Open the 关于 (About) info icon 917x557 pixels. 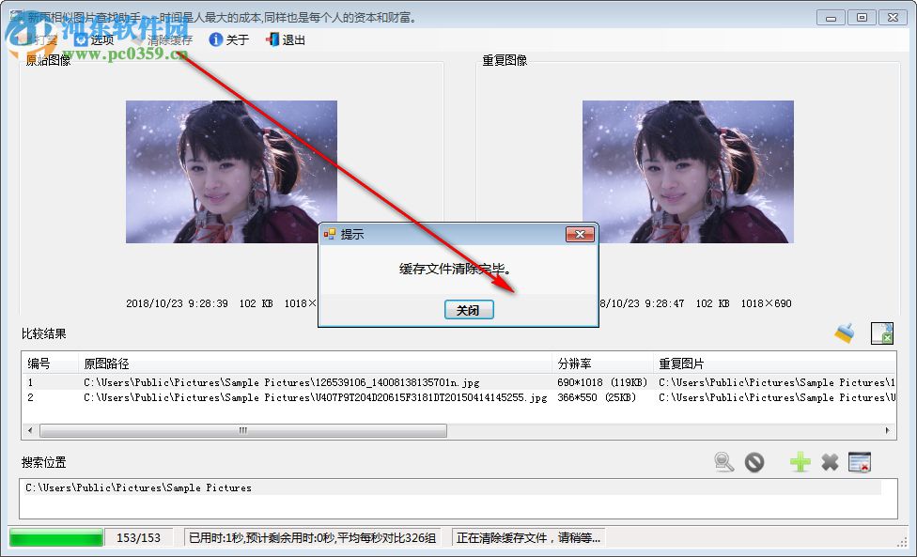pos(214,39)
